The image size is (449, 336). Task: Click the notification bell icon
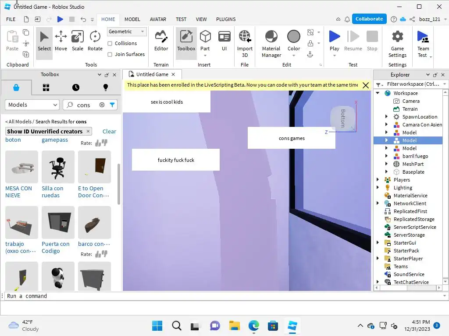(347, 19)
